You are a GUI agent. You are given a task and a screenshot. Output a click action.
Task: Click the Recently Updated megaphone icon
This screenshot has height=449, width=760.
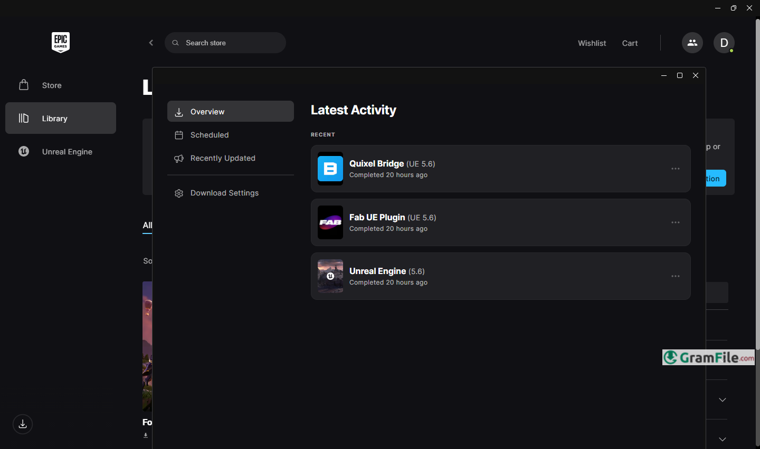coord(179,158)
